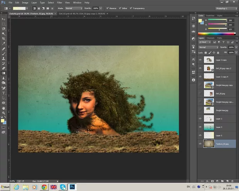Select the Magic Wand tool
239x191 pixels.
pyautogui.click(x=4, y=34)
